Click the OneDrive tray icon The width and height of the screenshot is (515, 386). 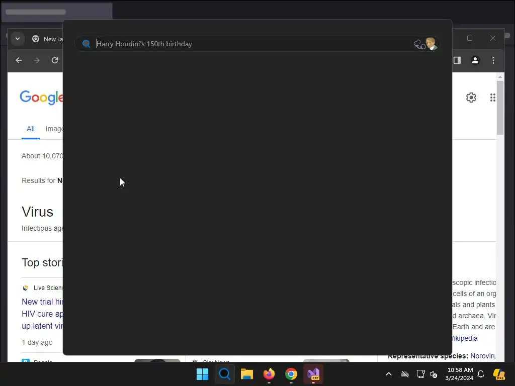405,374
